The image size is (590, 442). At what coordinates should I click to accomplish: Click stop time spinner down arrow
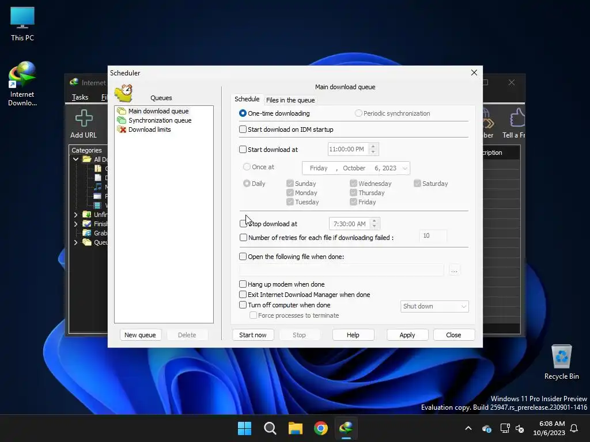pos(374,226)
